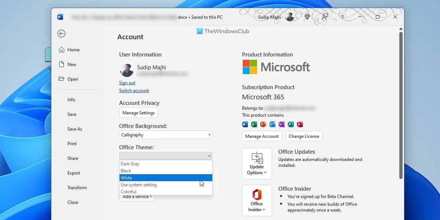Click the Publisher product icon
440x220 pixels.
(x=291, y=124)
